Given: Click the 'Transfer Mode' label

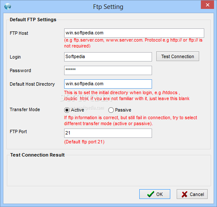Looking at the screenshot, I should (x=25, y=109).
